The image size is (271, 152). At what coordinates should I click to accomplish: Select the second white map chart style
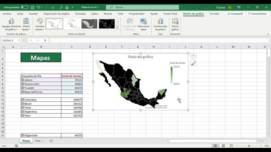tap(72, 24)
